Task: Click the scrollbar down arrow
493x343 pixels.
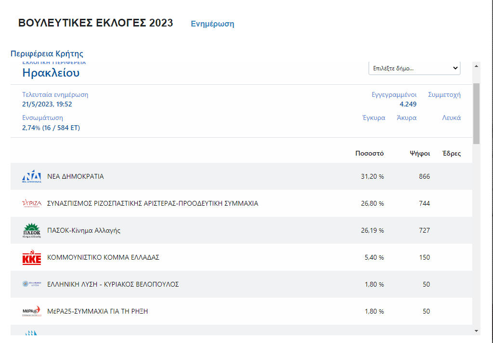Action: point(476,331)
